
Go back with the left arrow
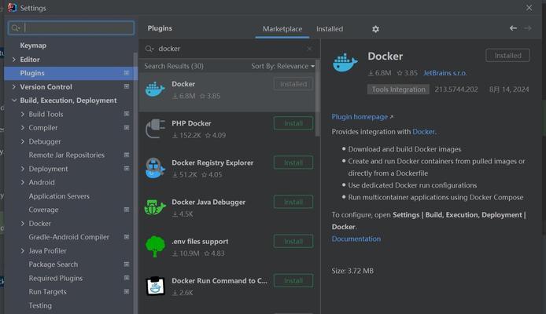coord(513,28)
